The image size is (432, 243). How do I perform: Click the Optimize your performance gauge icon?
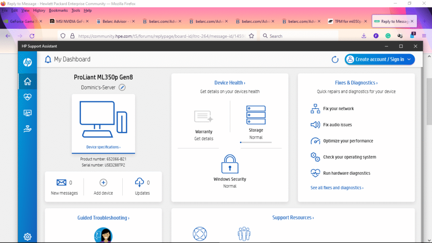[315, 141]
